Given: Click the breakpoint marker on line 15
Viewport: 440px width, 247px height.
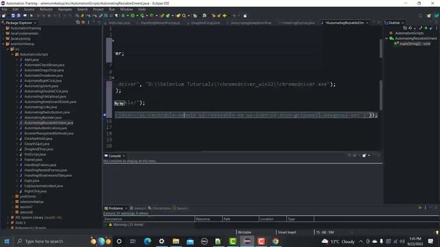Looking at the screenshot, I should click(x=104, y=115).
